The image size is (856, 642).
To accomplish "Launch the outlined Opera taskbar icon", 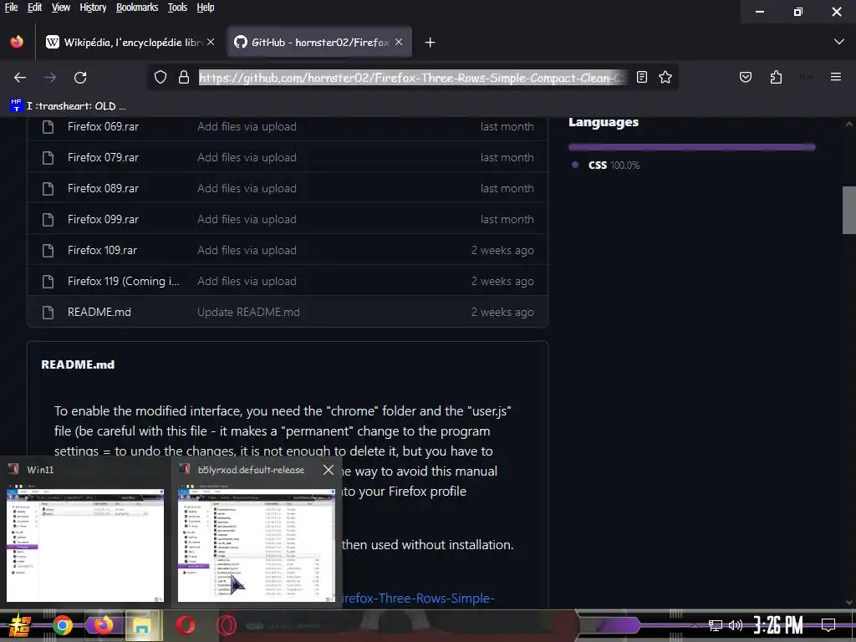I will point(227,625).
